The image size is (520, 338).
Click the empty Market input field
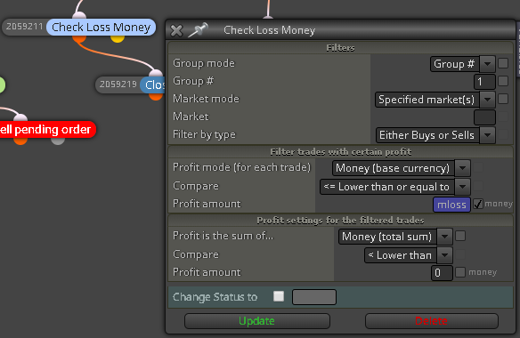click(484, 117)
